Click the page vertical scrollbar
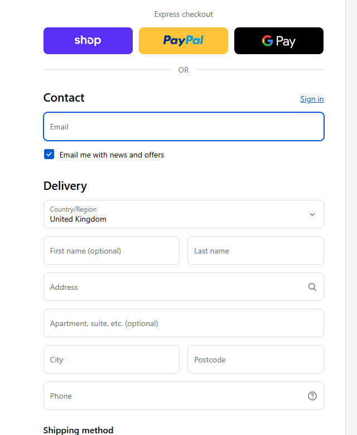The width and height of the screenshot is (357, 435). coord(351,218)
